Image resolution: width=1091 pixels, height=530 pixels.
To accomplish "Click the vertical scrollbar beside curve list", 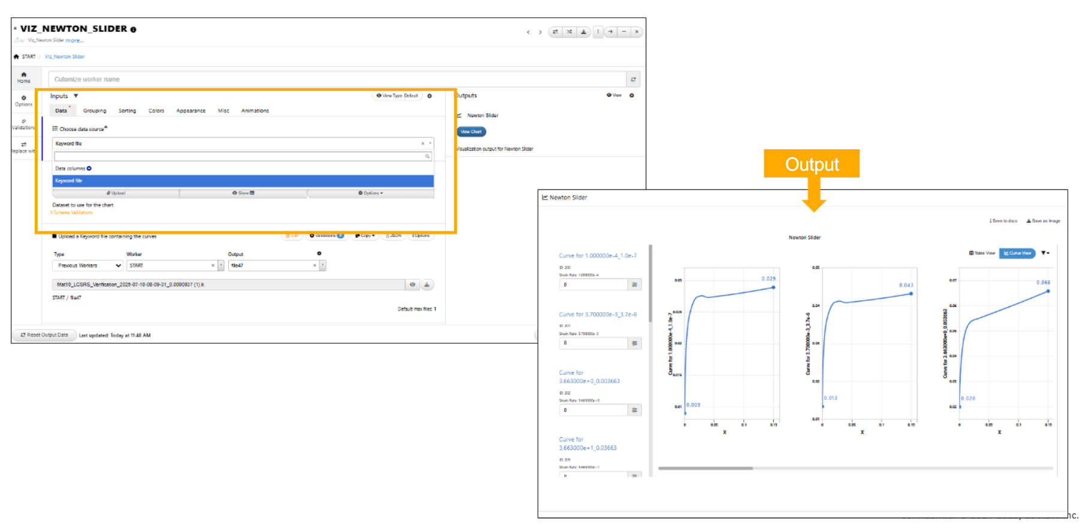I will [x=650, y=283].
